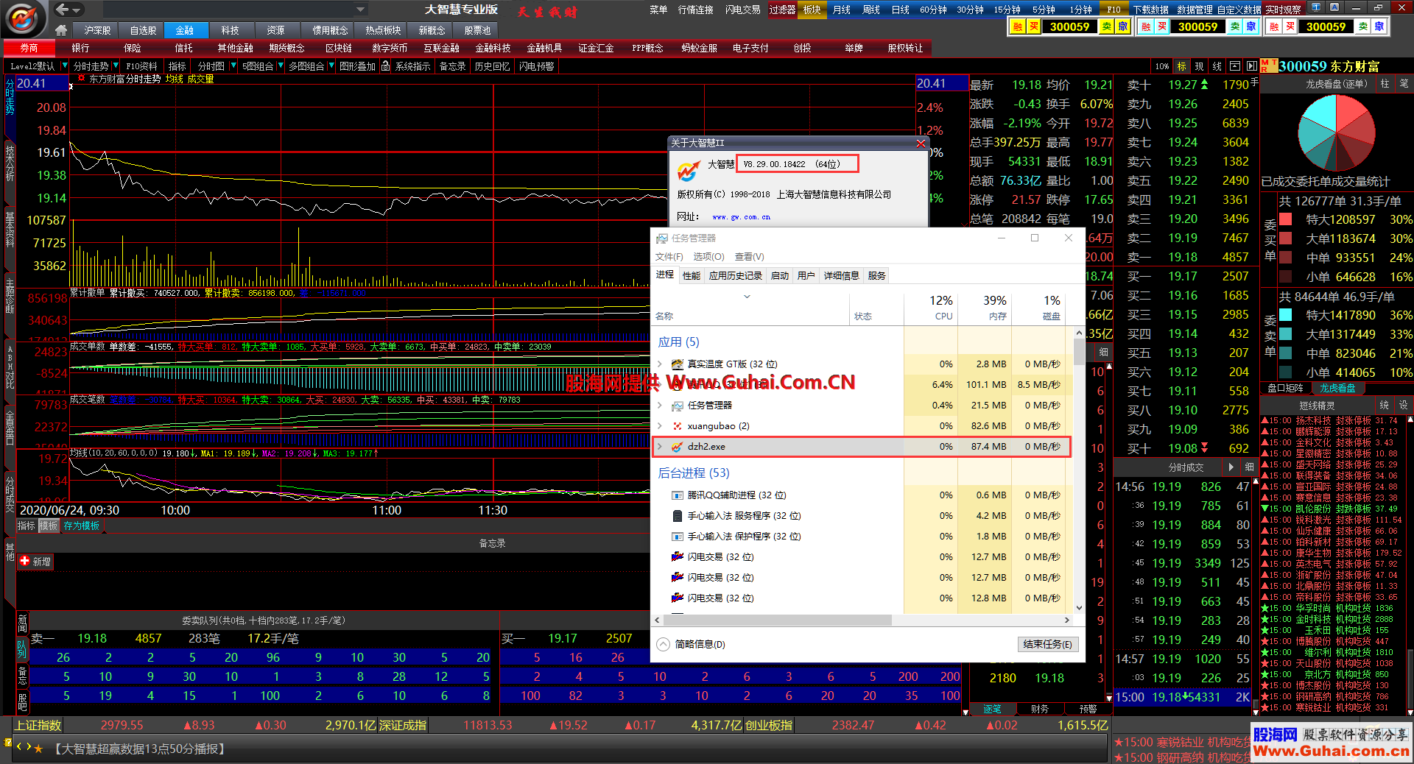Toggle the 设 button in 短线精灵 header
This screenshot has height=764, width=1414.
click(1403, 406)
